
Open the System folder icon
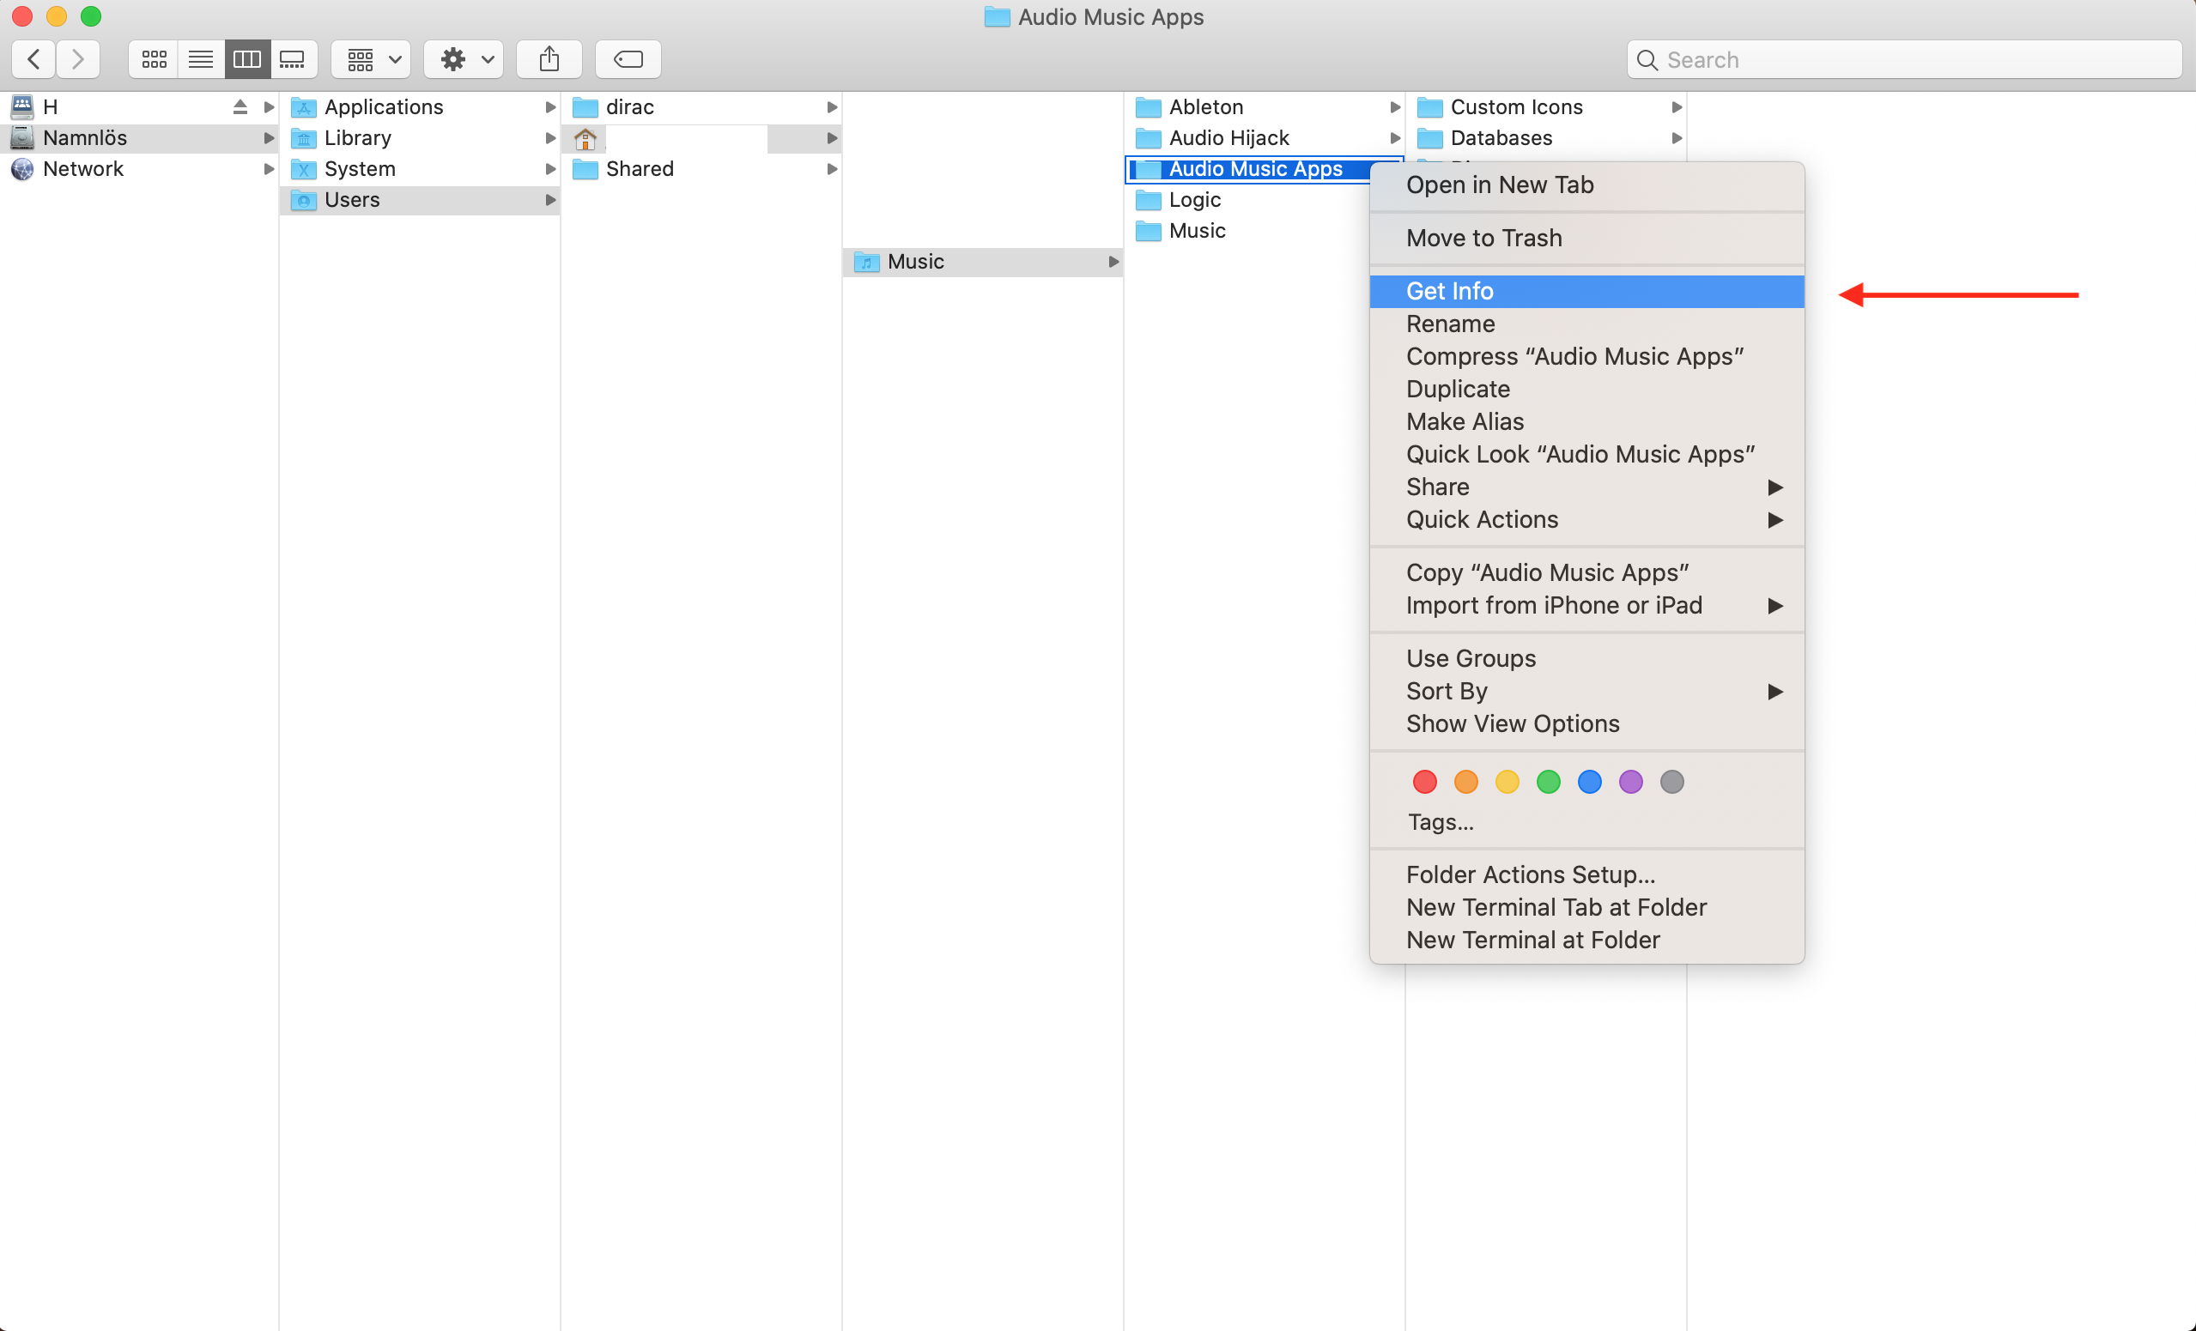coord(304,169)
